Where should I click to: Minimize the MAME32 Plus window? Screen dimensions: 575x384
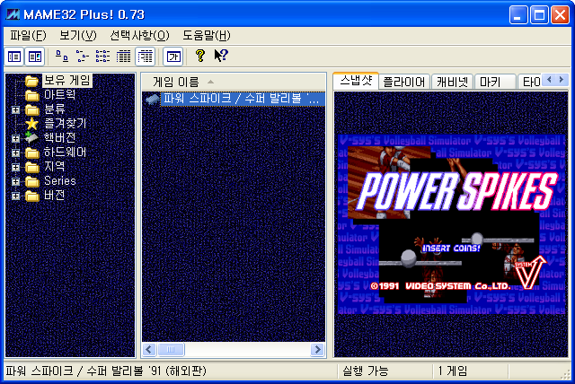click(x=518, y=15)
